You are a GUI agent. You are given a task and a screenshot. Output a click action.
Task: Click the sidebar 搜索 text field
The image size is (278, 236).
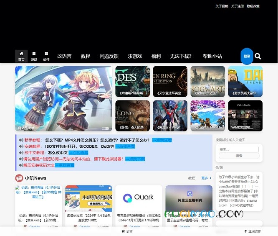pyautogui.click(x=239, y=149)
